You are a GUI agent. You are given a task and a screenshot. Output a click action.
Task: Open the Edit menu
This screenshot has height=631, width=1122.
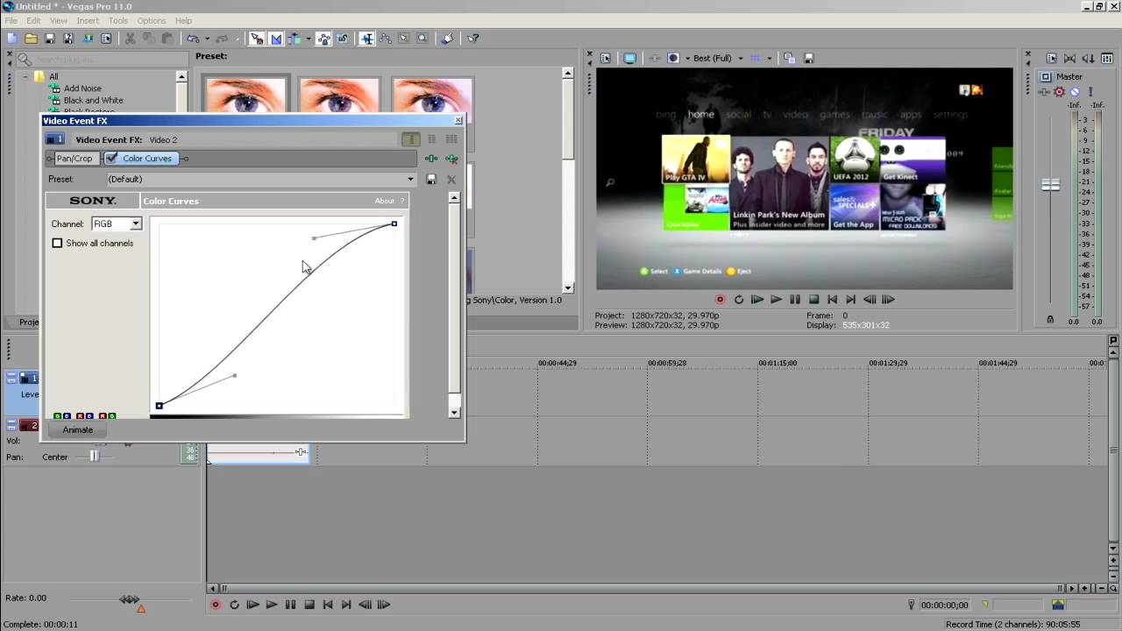tap(33, 20)
